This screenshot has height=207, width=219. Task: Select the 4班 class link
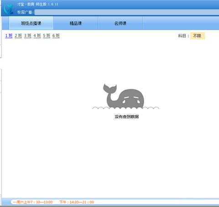pyautogui.click(x=37, y=36)
